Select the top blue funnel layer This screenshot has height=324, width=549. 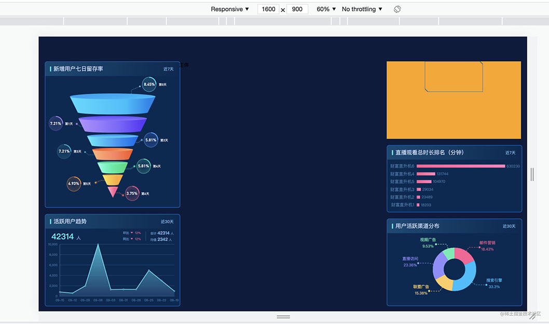[113, 104]
